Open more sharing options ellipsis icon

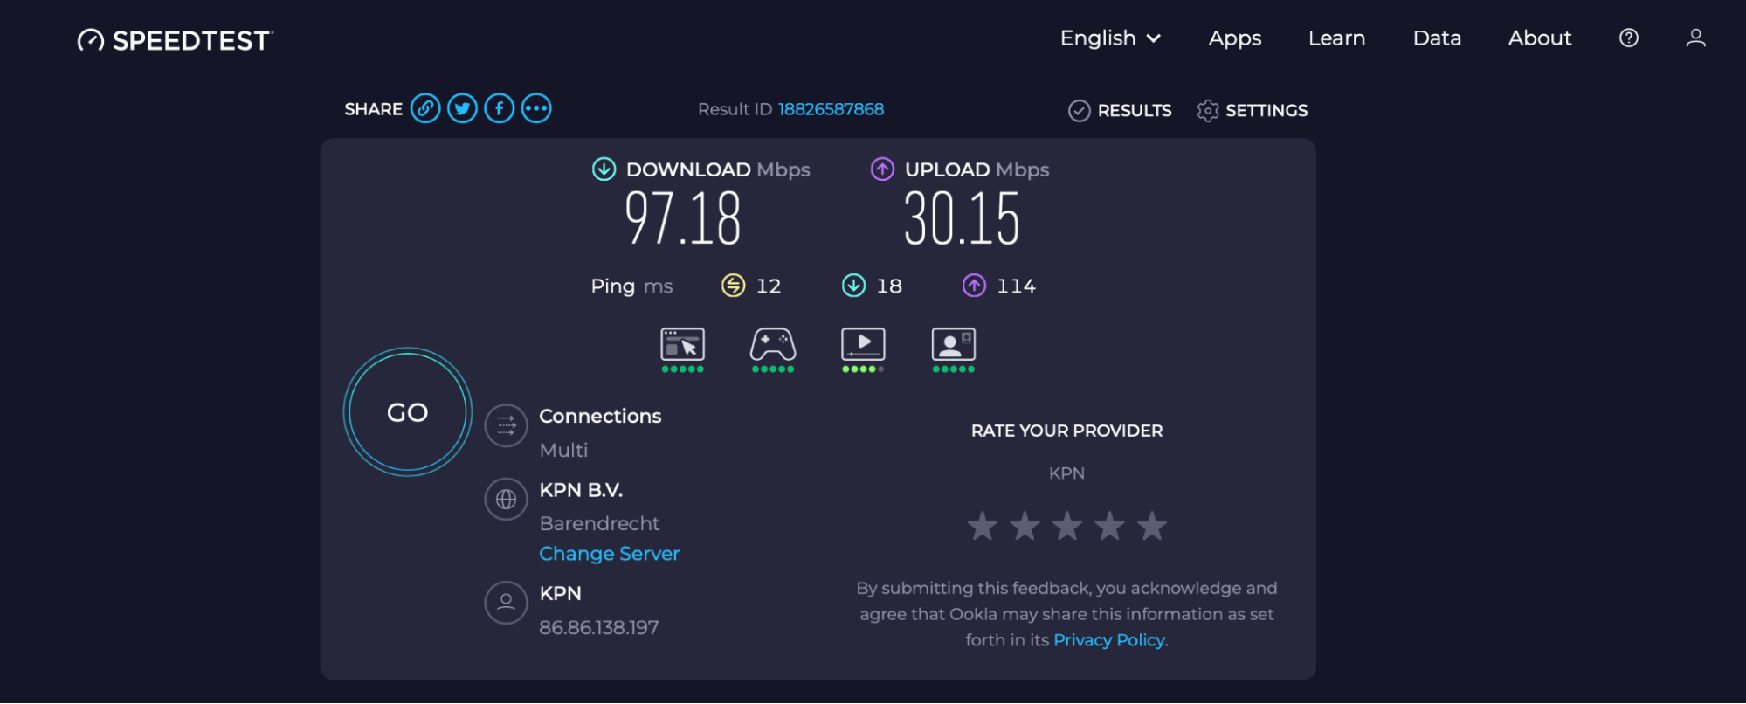pos(536,109)
